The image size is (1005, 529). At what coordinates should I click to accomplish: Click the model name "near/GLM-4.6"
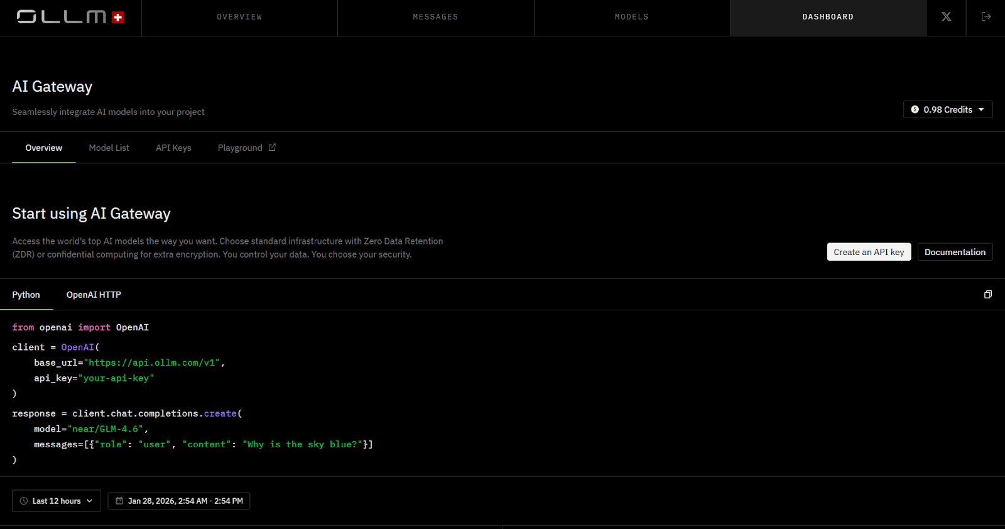click(106, 429)
